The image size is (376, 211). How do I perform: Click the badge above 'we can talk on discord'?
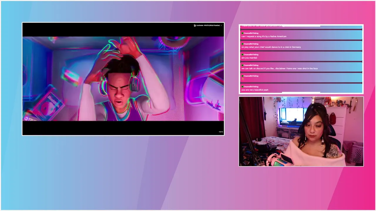pos(242,65)
